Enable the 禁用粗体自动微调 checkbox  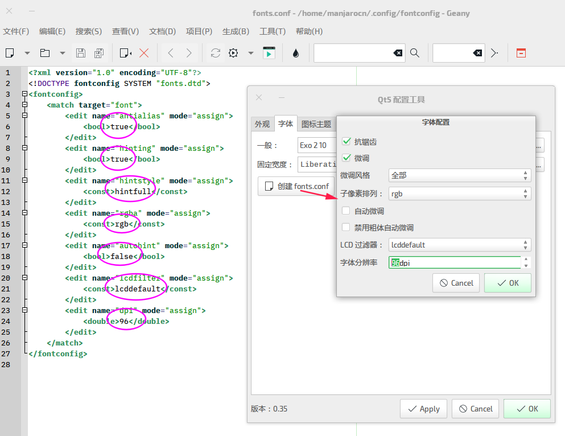[346, 227]
